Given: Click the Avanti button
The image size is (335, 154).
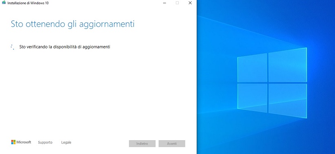Looking at the screenshot, I should [172, 143].
